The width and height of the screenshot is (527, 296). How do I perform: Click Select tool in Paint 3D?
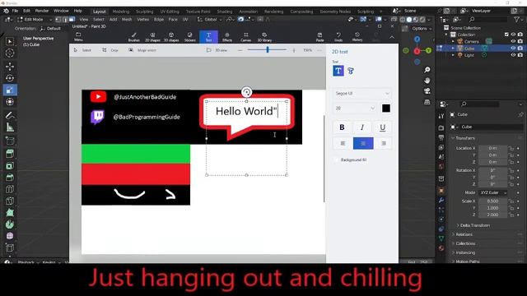(82, 50)
